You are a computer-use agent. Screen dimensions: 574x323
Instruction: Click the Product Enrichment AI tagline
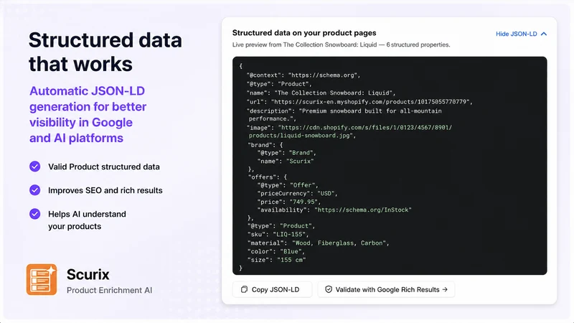(109, 290)
